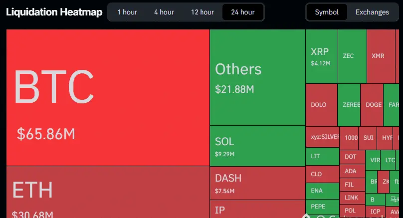The width and height of the screenshot is (403, 218).
Task: Click the XMR tile
Action: tap(381, 56)
